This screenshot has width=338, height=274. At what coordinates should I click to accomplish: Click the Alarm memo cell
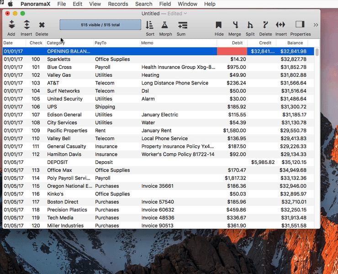point(179,99)
